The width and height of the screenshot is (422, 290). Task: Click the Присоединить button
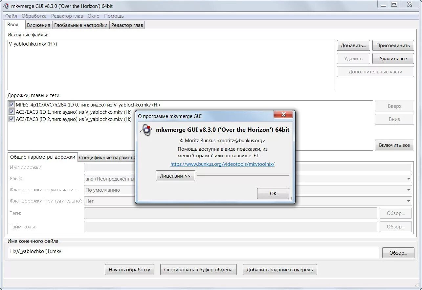(393, 46)
